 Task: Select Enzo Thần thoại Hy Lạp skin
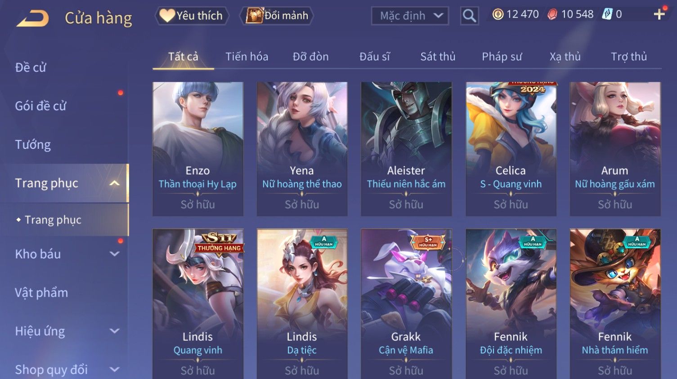[198, 149]
